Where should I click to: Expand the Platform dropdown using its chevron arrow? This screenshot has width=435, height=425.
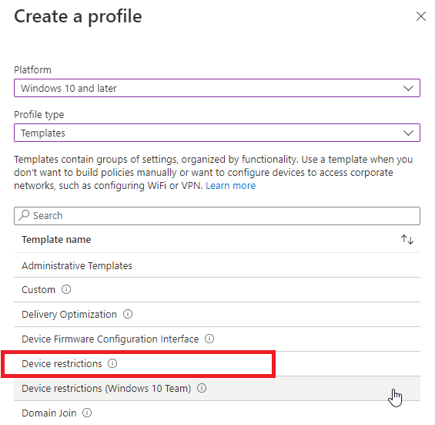[408, 89]
